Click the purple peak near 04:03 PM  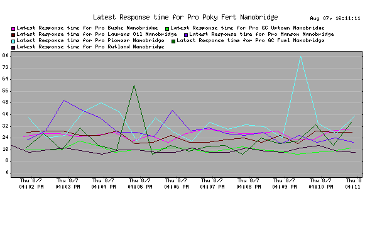pos(63,101)
